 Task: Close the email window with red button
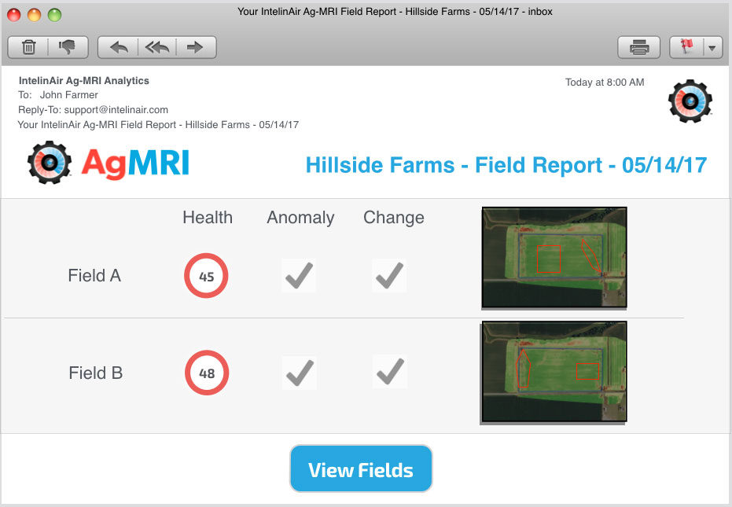pos(14,15)
